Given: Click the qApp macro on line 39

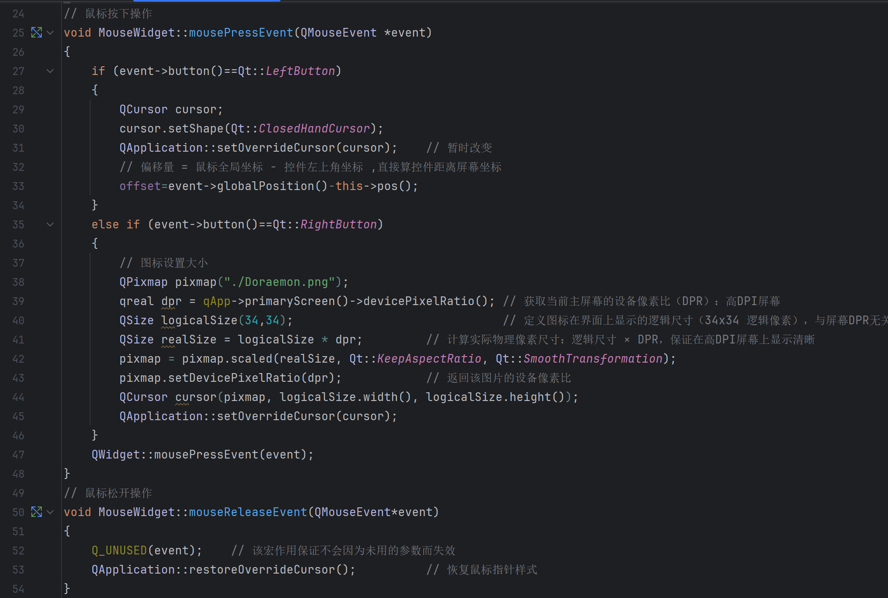Looking at the screenshot, I should tap(216, 301).
